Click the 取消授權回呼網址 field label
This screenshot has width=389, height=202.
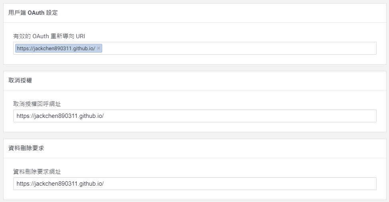37,104
